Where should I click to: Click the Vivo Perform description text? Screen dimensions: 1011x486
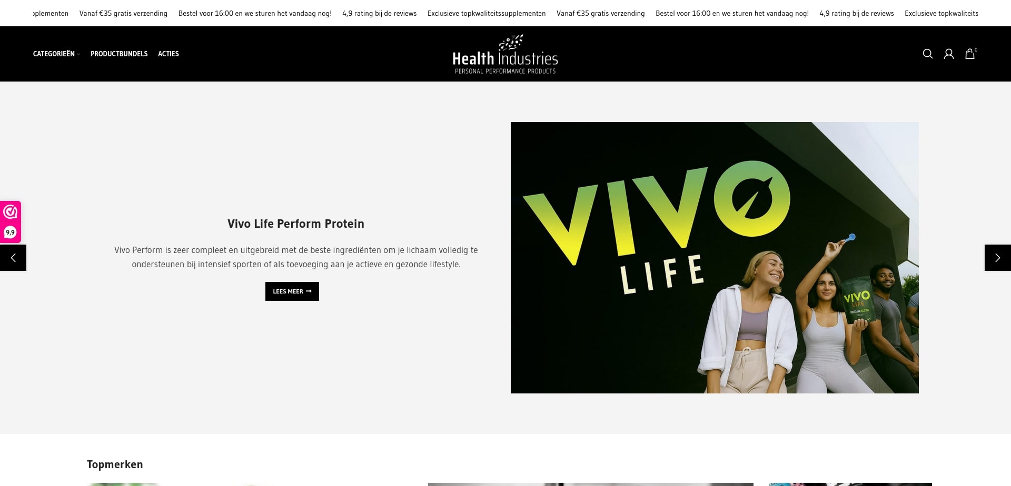[x=296, y=257]
